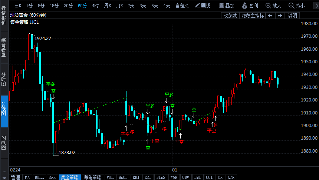Screen dimensions: 319x180
Task: Open the 管理 indicator manager
Action: coord(16,177)
